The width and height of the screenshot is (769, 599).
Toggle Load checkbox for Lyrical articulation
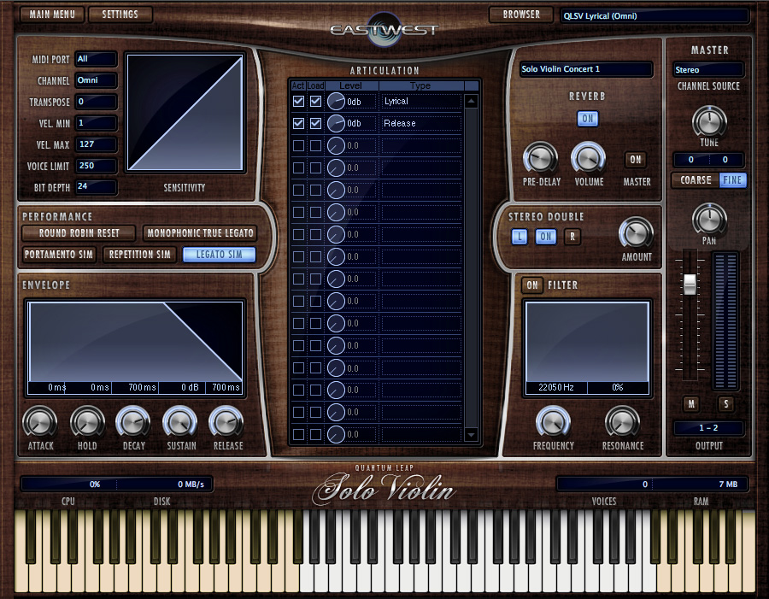point(316,102)
